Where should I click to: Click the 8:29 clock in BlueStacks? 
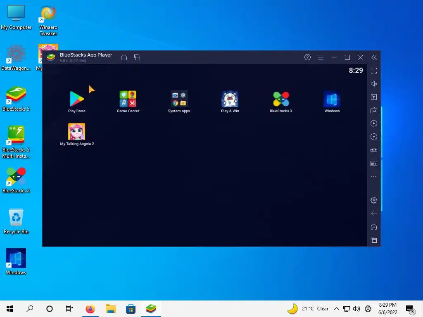pos(356,70)
